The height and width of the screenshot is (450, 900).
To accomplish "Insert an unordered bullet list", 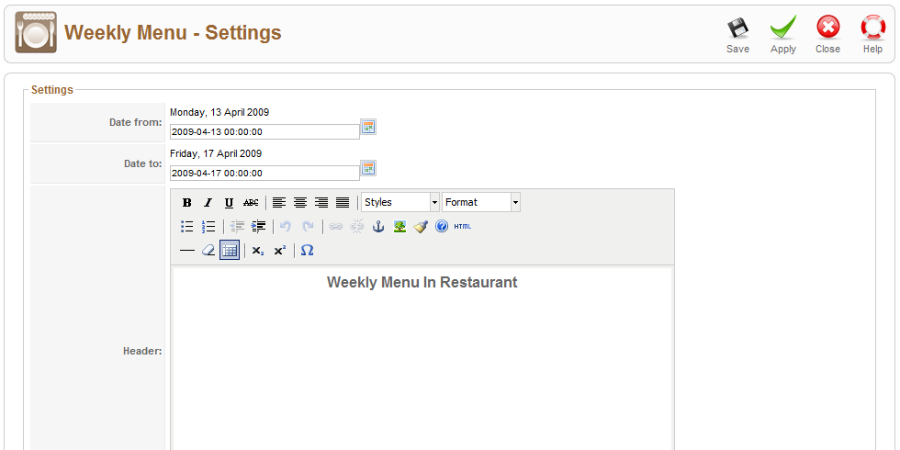I will [187, 226].
